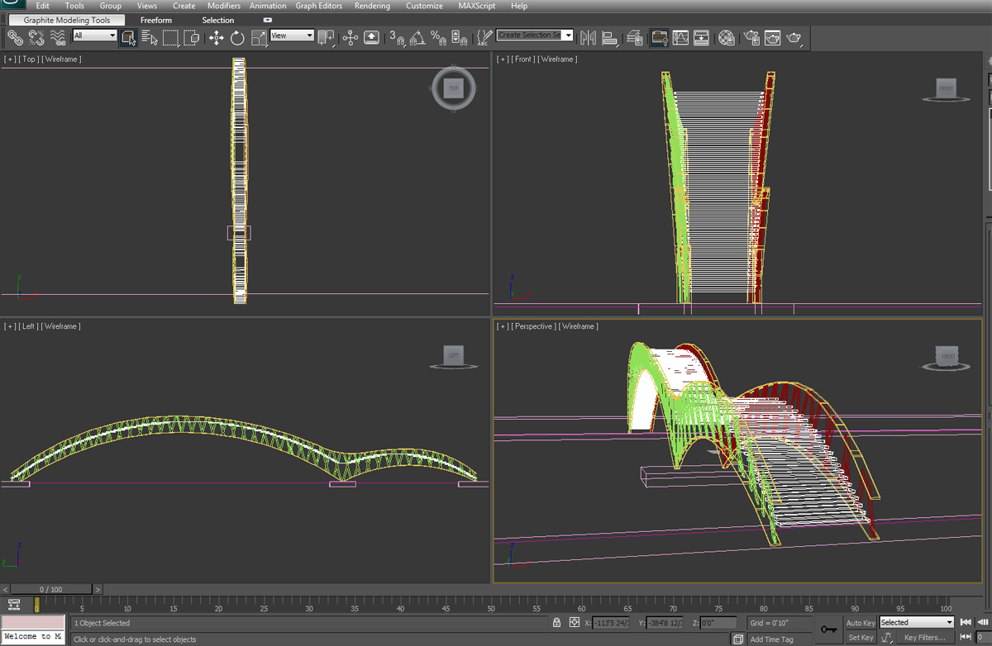Enable the 3D Snaps toggle
Screen dimensions: 992x646
click(394, 38)
